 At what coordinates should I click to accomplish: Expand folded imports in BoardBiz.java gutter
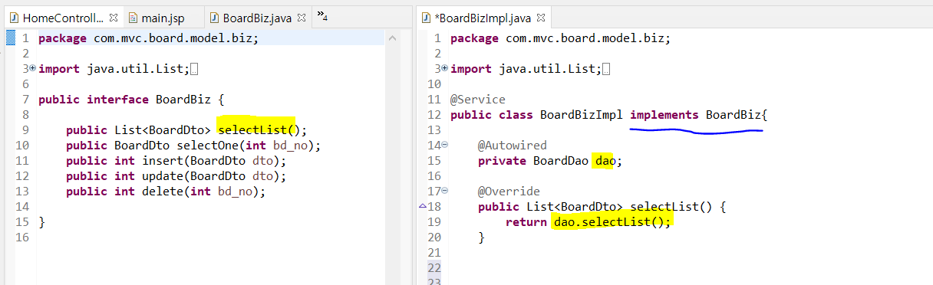point(32,68)
